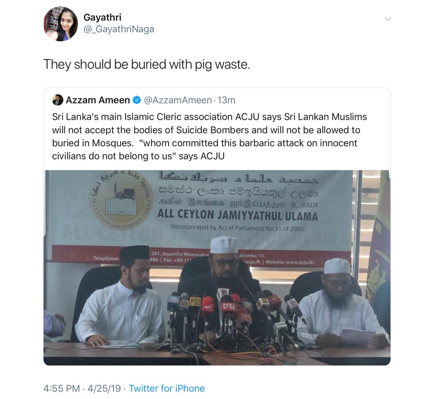Click the Gayathri display name

(x=102, y=17)
